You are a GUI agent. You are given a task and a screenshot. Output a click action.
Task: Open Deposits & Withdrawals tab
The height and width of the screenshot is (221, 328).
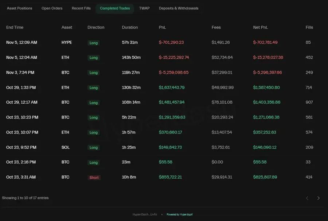[179, 8]
